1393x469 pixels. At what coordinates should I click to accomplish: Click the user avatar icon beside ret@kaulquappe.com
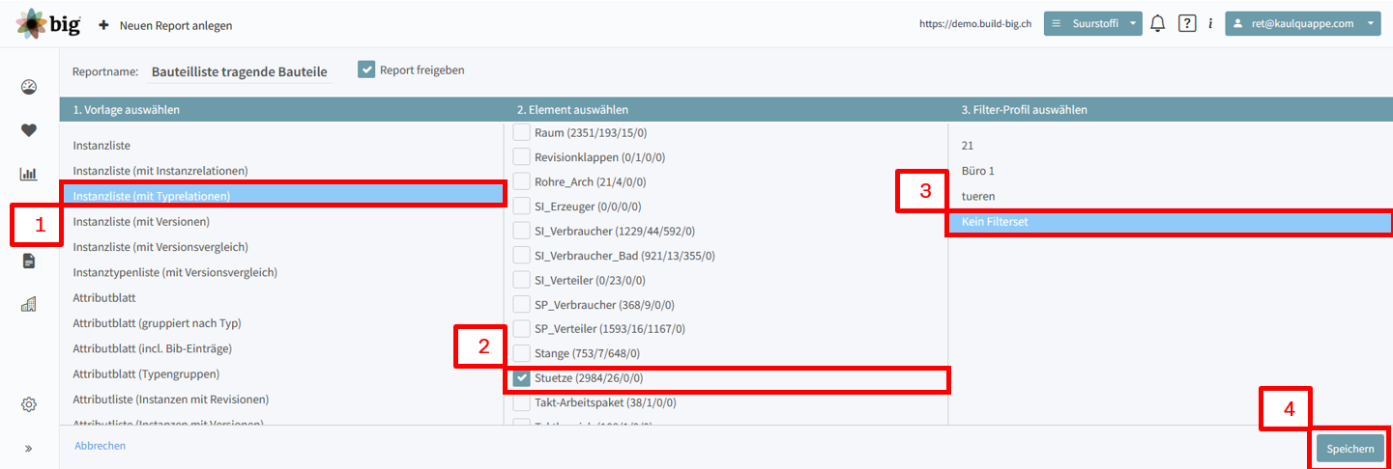[x=1238, y=23]
